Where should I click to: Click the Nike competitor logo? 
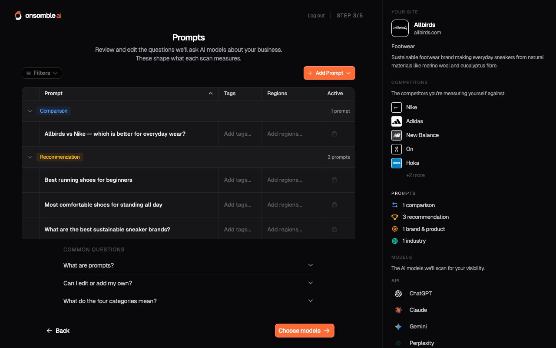(x=397, y=107)
